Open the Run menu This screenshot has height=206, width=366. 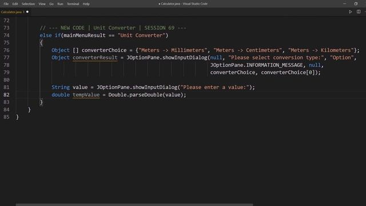tap(60, 4)
